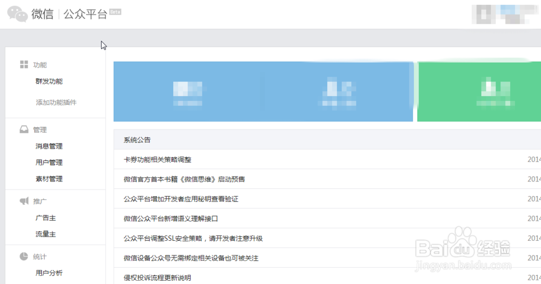Screen dimensions: 541x284
Task: Open 添加功能插件 link
Action: point(56,102)
